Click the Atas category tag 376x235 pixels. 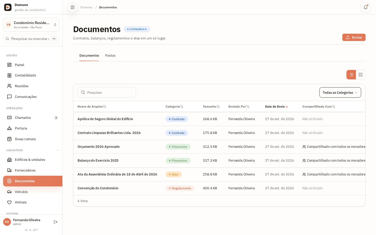tap(174, 174)
